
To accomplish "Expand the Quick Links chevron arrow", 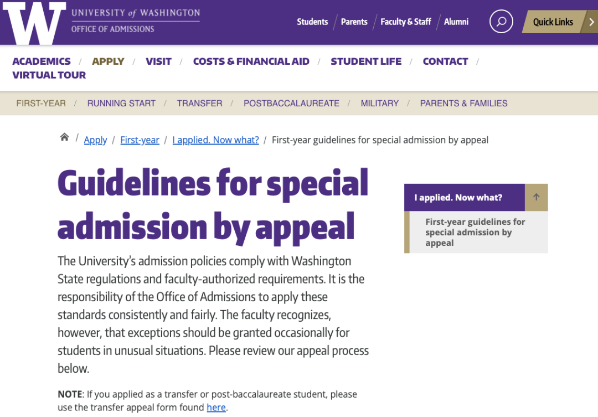I will tap(591, 22).
